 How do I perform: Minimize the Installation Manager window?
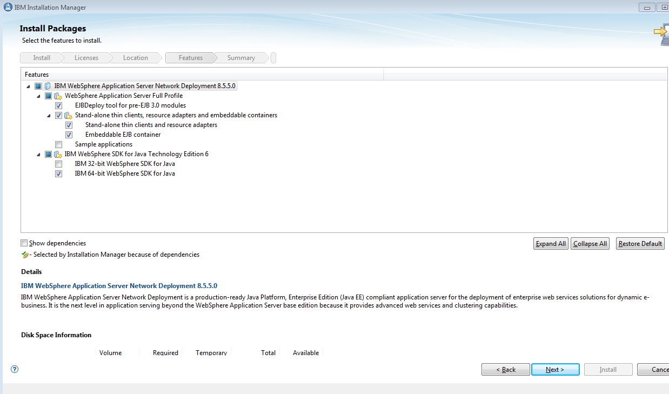pos(646,8)
